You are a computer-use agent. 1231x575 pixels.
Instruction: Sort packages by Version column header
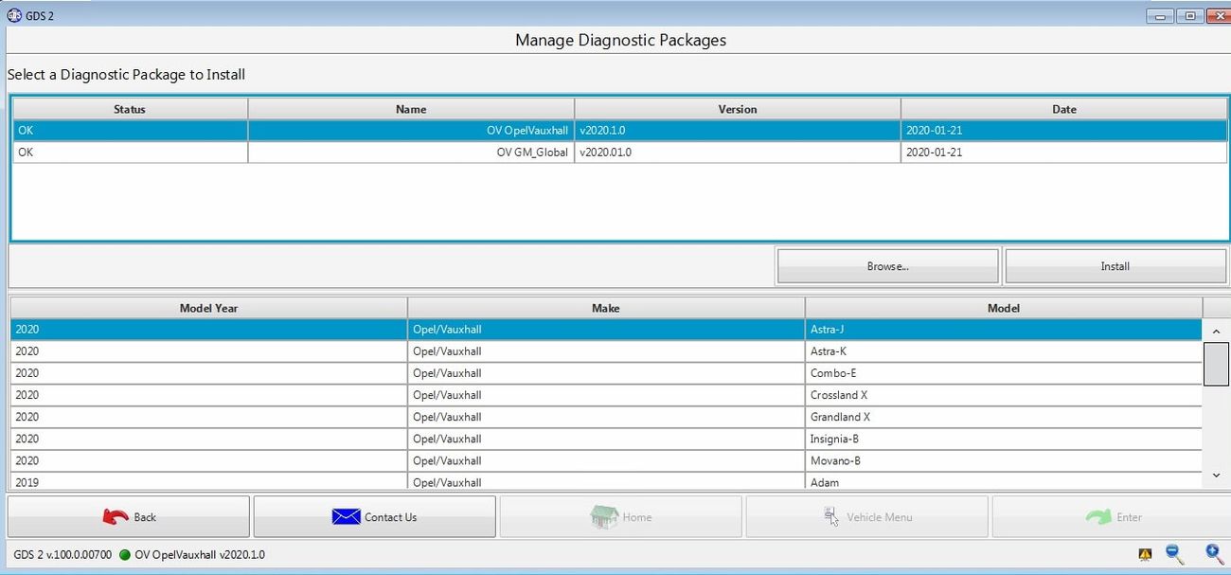pos(738,109)
